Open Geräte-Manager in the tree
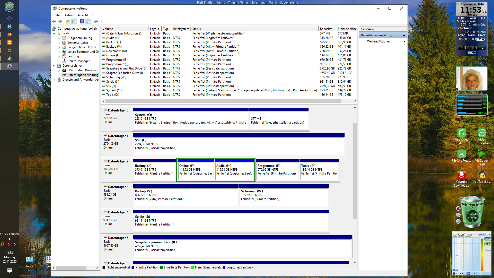This screenshot has height=278, width=494. (x=78, y=61)
